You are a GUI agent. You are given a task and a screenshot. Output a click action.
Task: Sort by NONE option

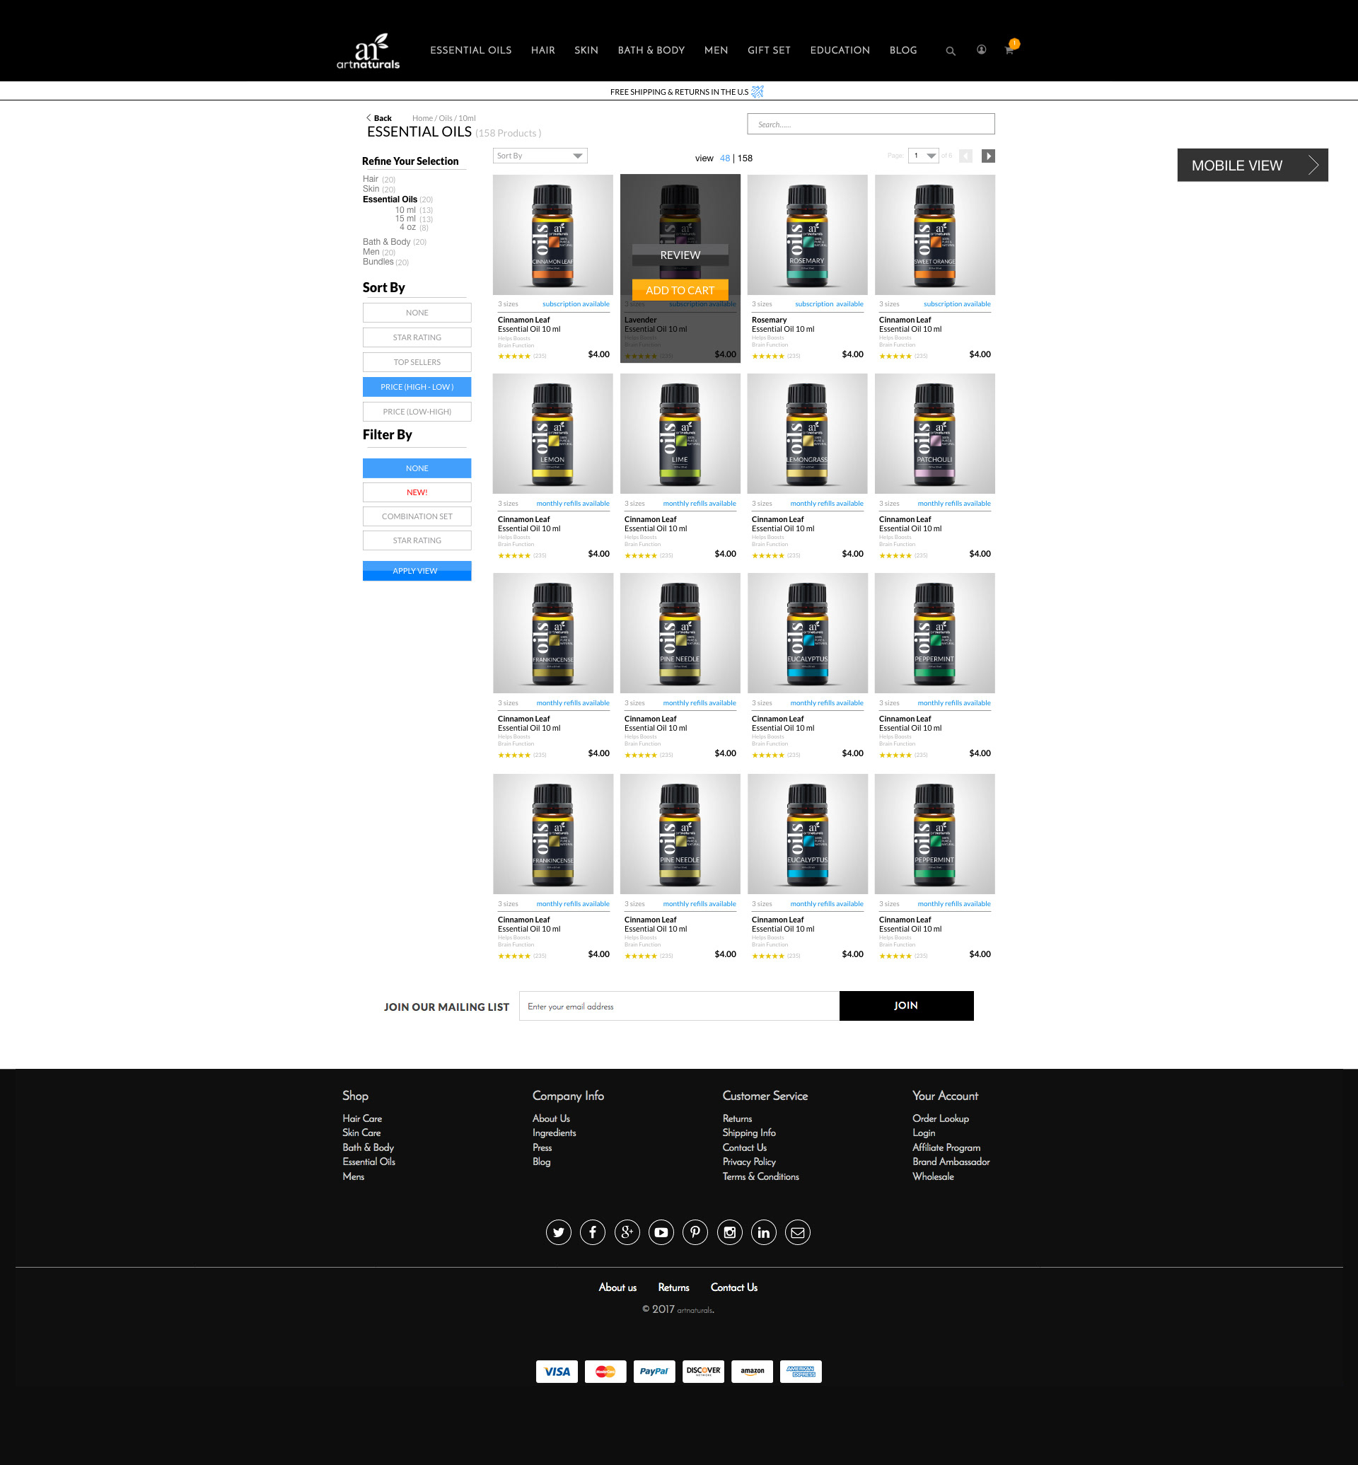(x=417, y=313)
